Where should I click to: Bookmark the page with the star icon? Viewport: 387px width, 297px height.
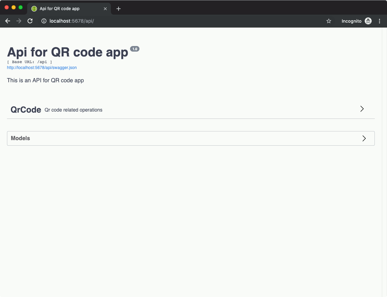pos(328,21)
